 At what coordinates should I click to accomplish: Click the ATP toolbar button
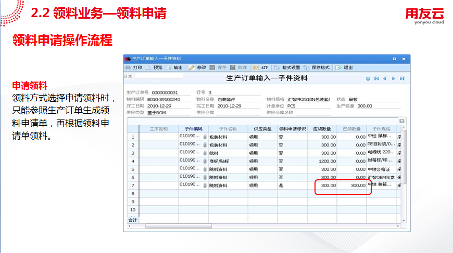tap(260, 68)
